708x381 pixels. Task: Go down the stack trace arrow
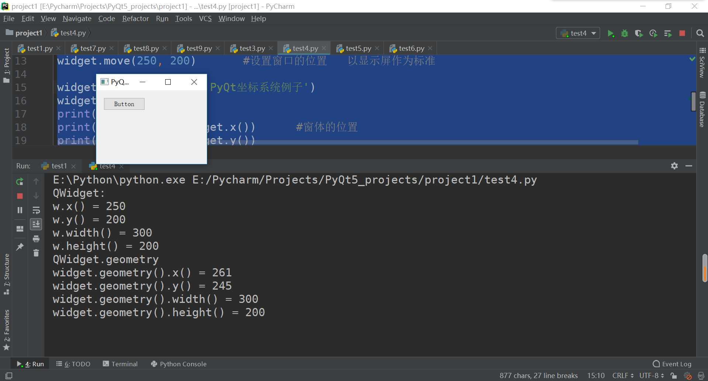coord(36,196)
